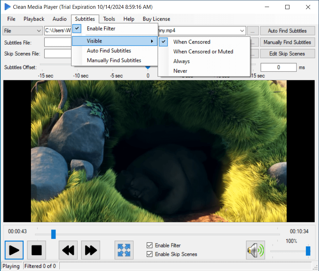Open the File source type dropdown
319x271 pixels.
pyautogui.click(x=23, y=31)
